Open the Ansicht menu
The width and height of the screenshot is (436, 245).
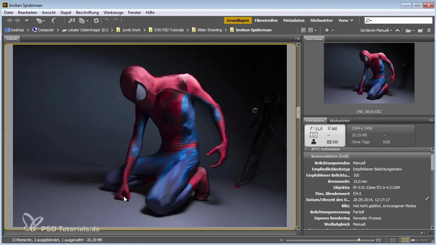[49, 13]
